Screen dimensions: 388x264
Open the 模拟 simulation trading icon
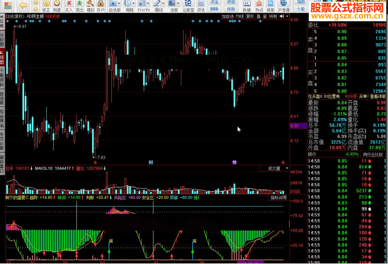(90, 6)
